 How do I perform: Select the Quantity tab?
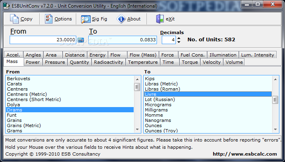[79, 62]
